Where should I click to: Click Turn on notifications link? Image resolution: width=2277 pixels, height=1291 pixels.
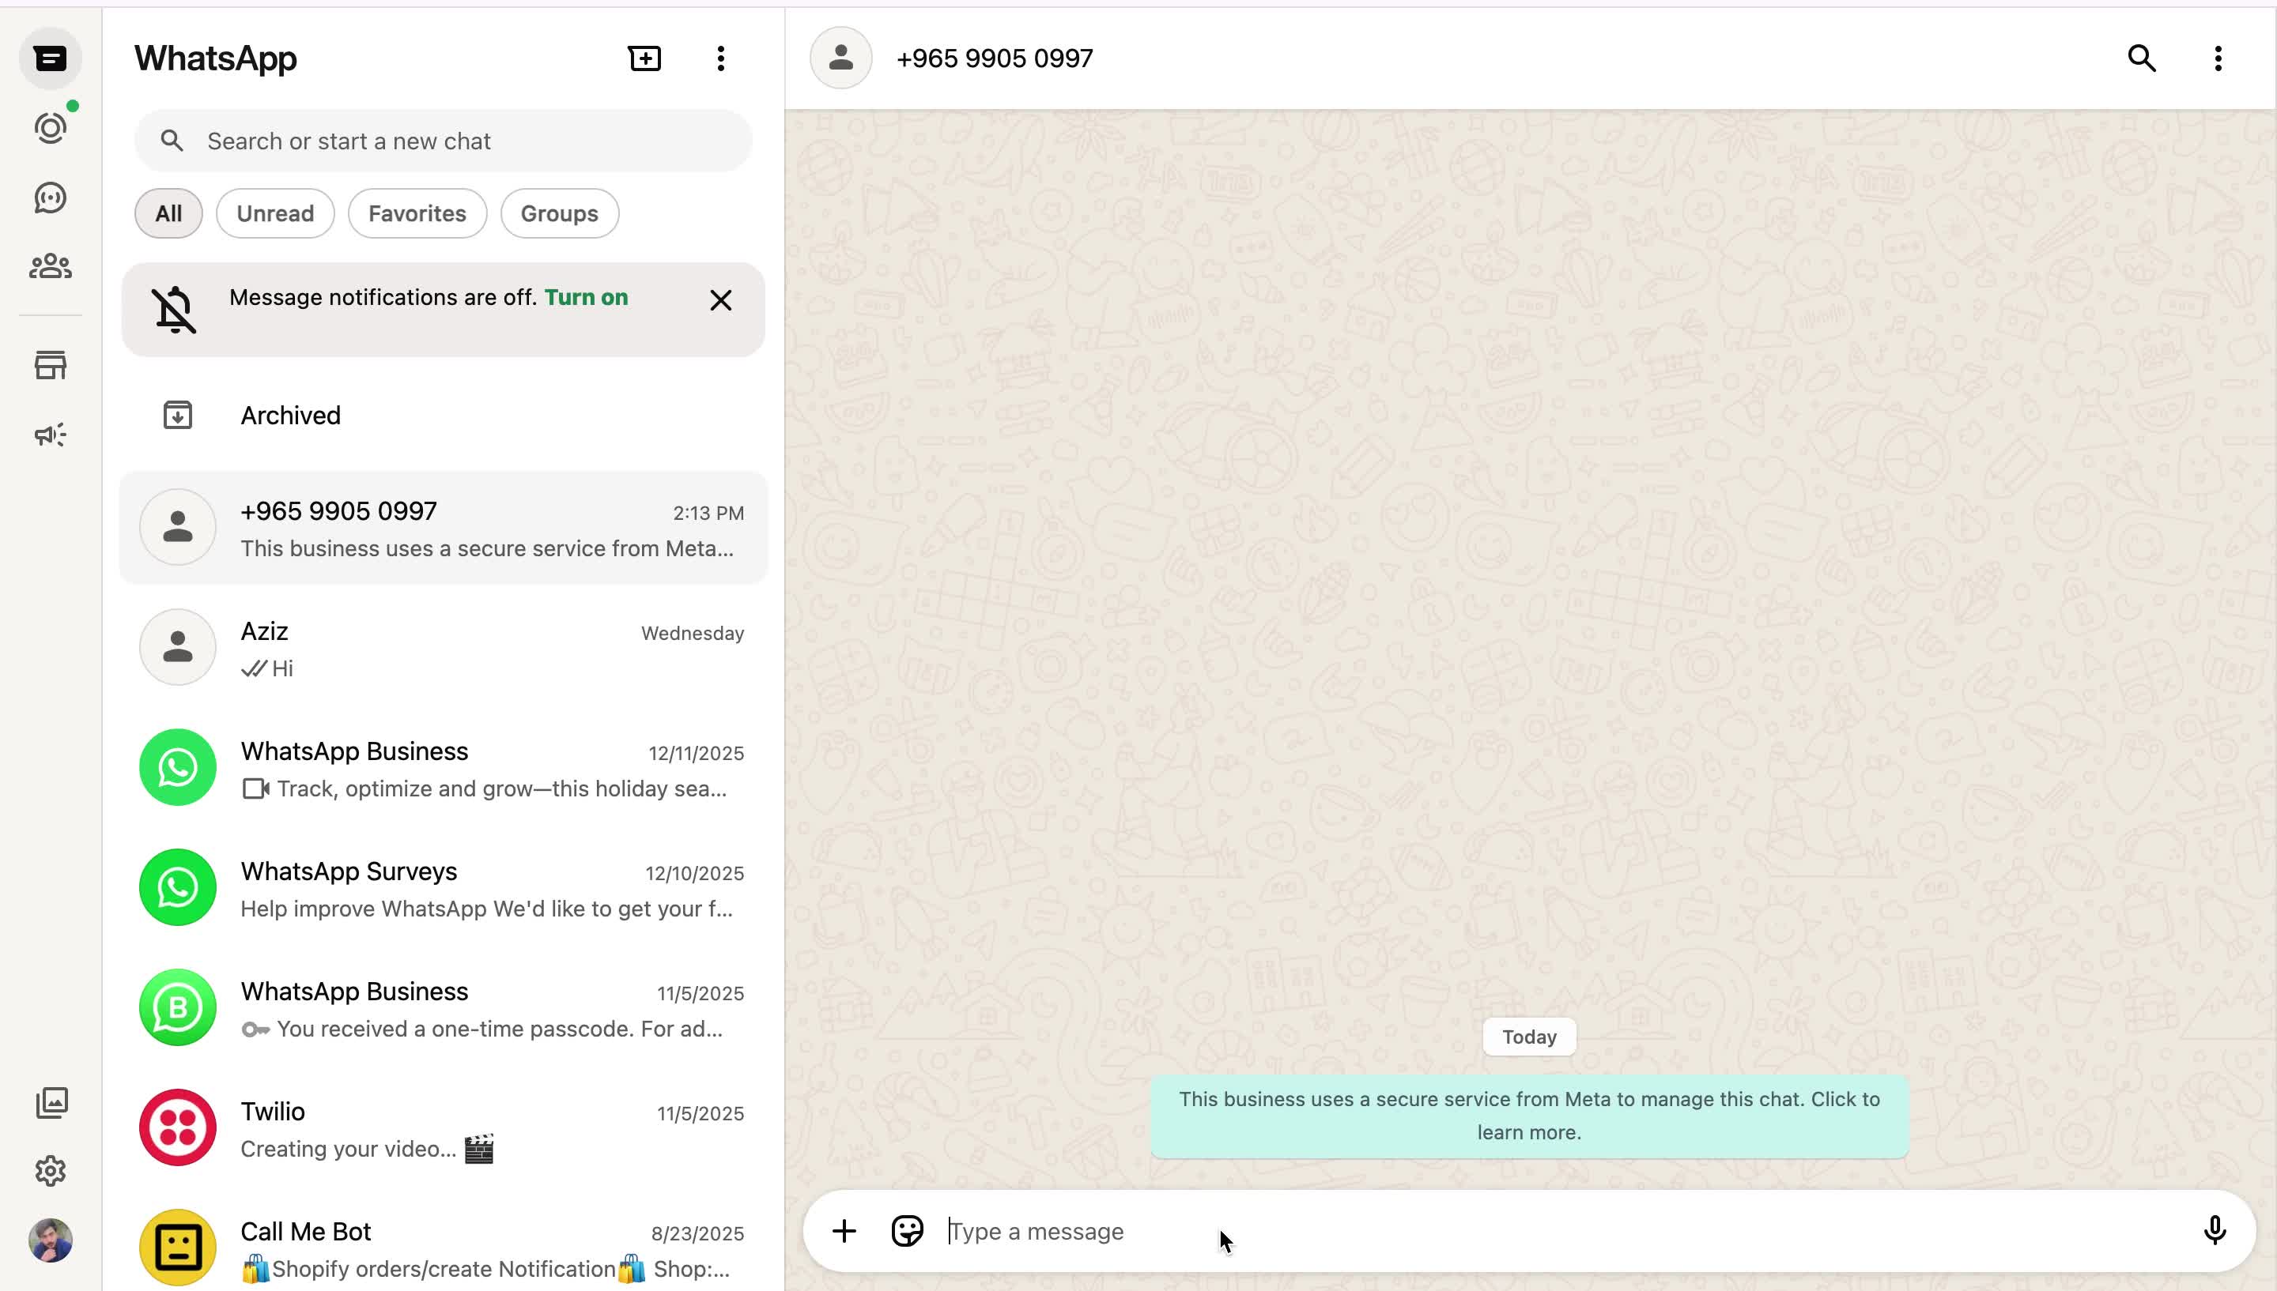point(587,297)
